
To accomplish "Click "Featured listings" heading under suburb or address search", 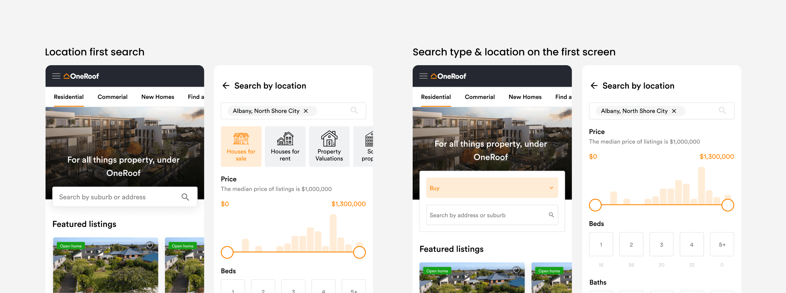I will point(84,224).
